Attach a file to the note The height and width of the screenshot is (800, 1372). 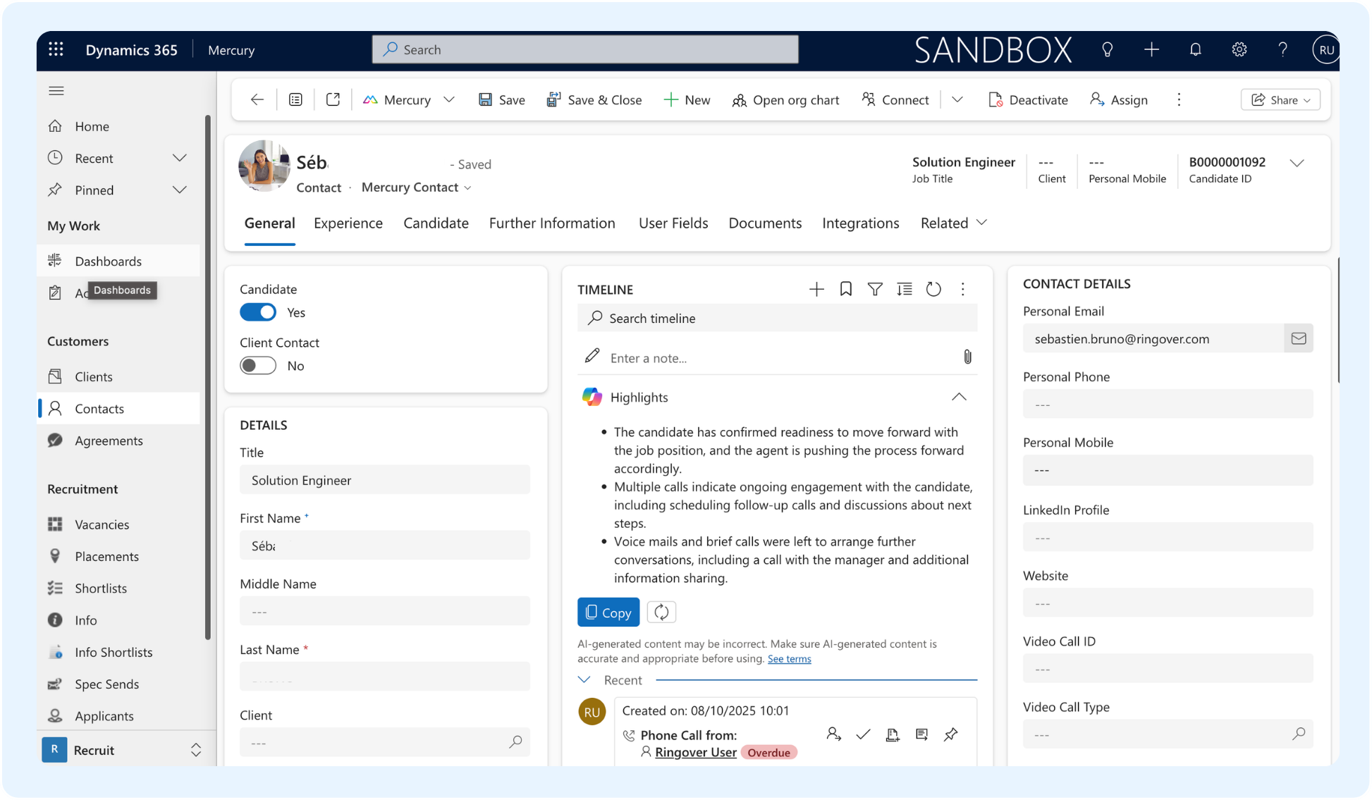click(x=967, y=357)
